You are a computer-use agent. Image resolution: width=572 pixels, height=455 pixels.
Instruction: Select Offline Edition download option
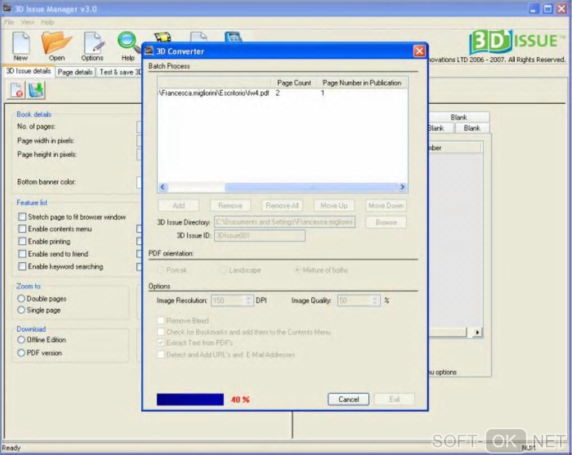[x=21, y=340]
